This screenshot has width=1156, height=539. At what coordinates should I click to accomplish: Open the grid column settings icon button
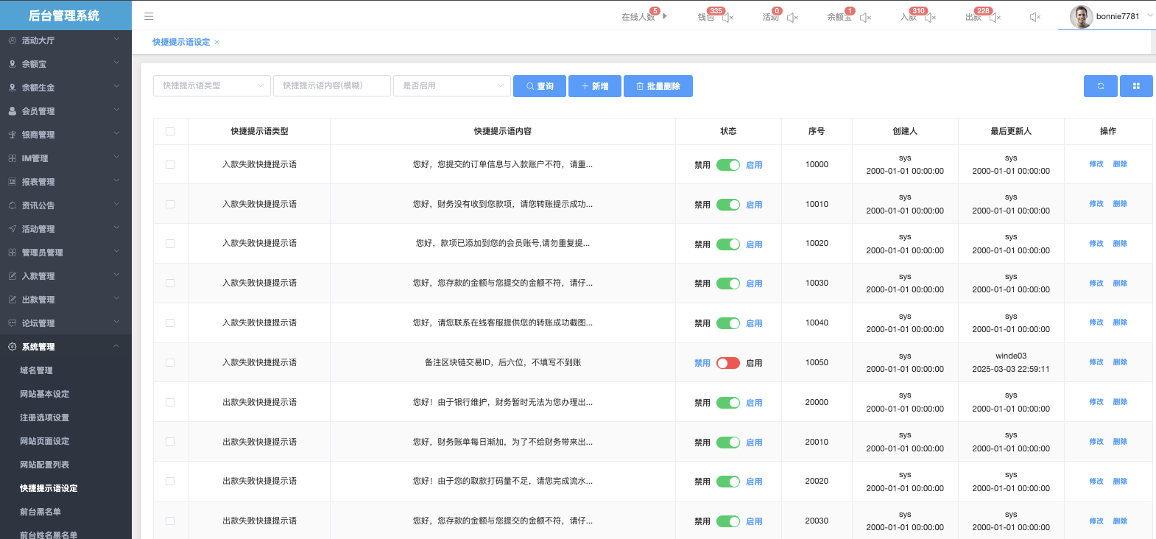coord(1136,86)
